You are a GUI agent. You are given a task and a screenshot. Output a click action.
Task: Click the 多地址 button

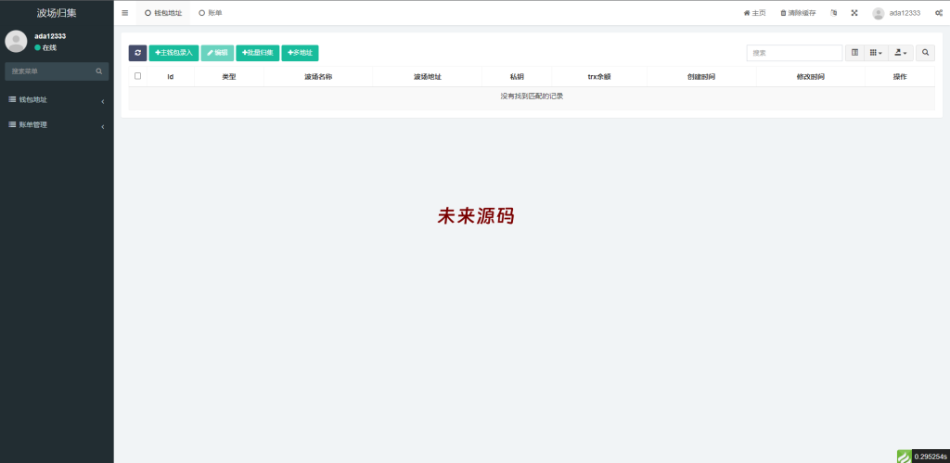click(300, 53)
